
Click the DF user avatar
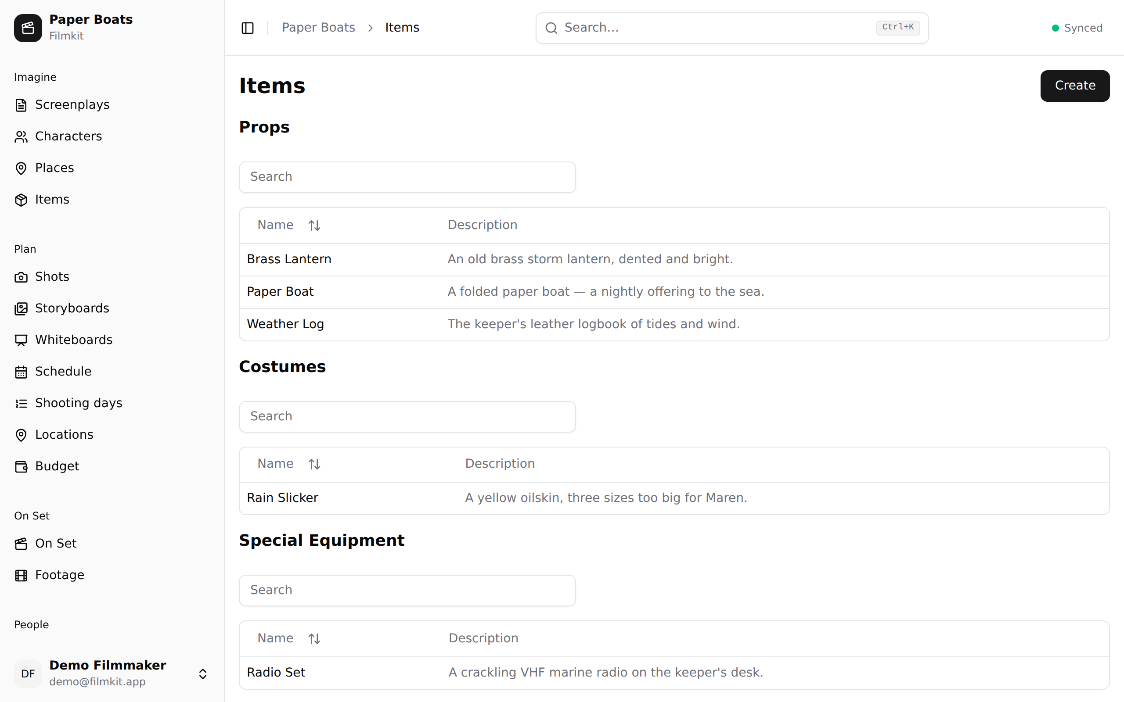pyautogui.click(x=28, y=673)
